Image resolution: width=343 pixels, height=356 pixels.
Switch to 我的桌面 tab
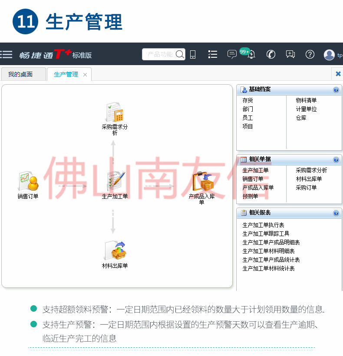point(23,74)
